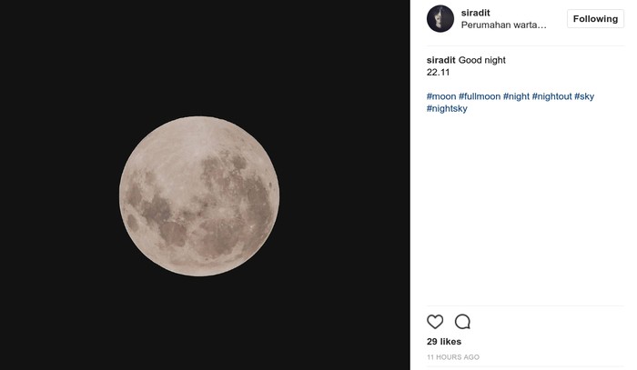
Task: Click the Following button
Action: point(595,19)
